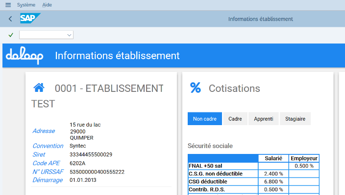This screenshot has width=345, height=195.
Task: Select the APE code 6202A
Action: tap(77, 163)
